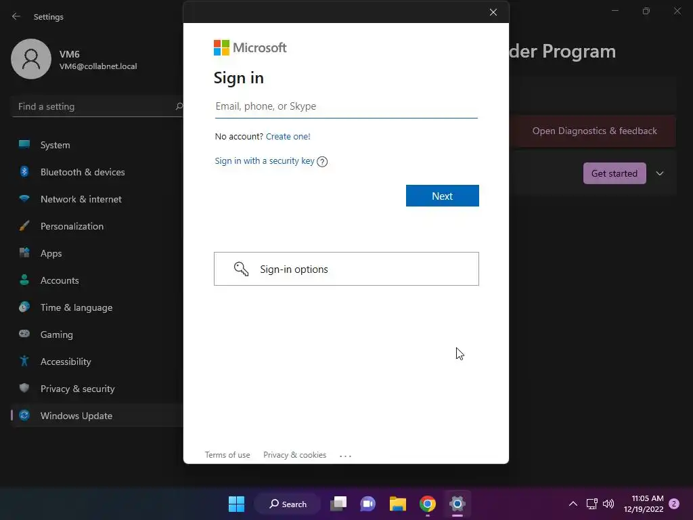The height and width of the screenshot is (520, 693).
Task: Click the VM6 user avatar picture
Action: pyautogui.click(x=31, y=59)
